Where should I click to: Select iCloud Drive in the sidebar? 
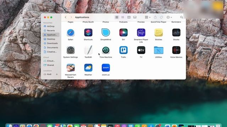[x=51, y=61]
